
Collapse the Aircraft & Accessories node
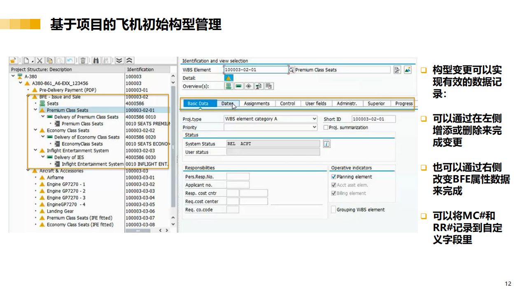[x=28, y=171]
